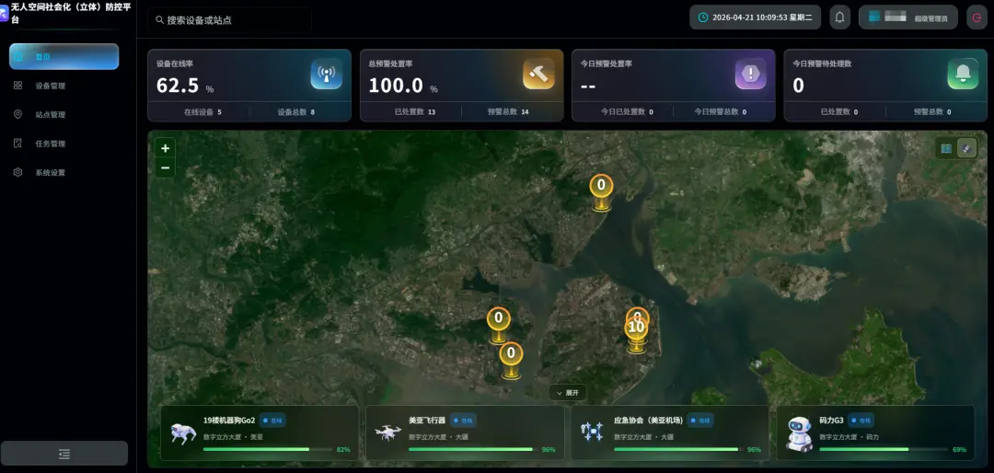Open the 超级管理员 user account menu
The width and height of the screenshot is (994, 473).
point(907,17)
